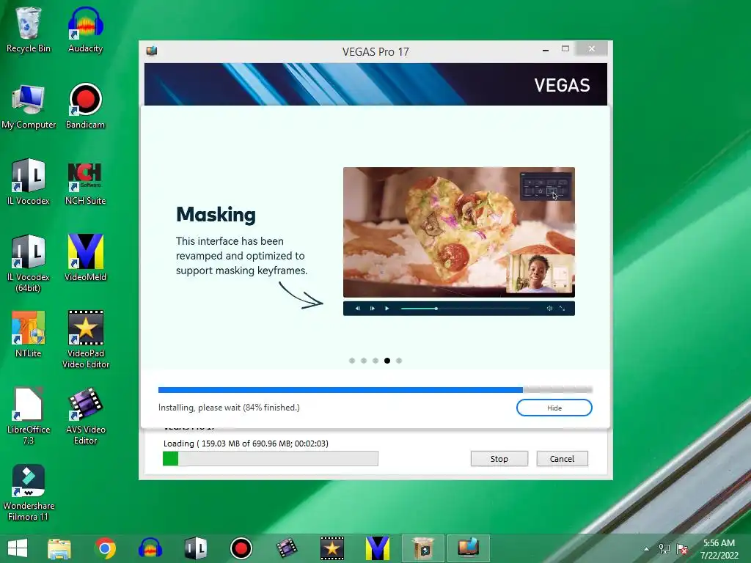Open File Explorer from the taskbar
The width and height of the screenshot is (751, 563).
59,548
